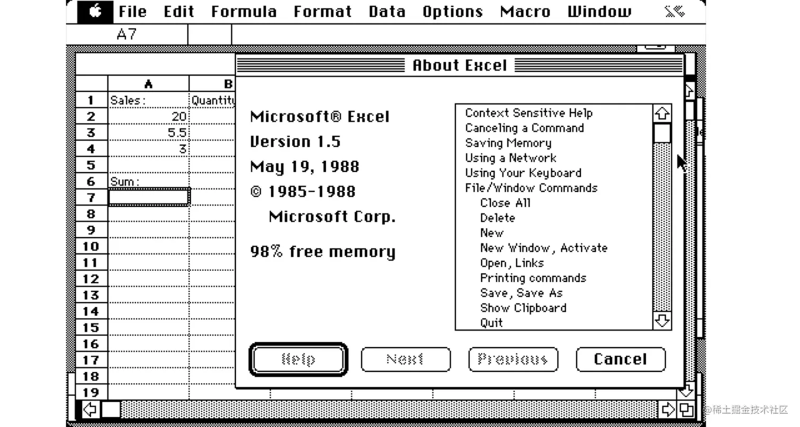Click cell A2 with value 20
The width and height of the screenshot is (800, 427).
(x=149, y=116)
